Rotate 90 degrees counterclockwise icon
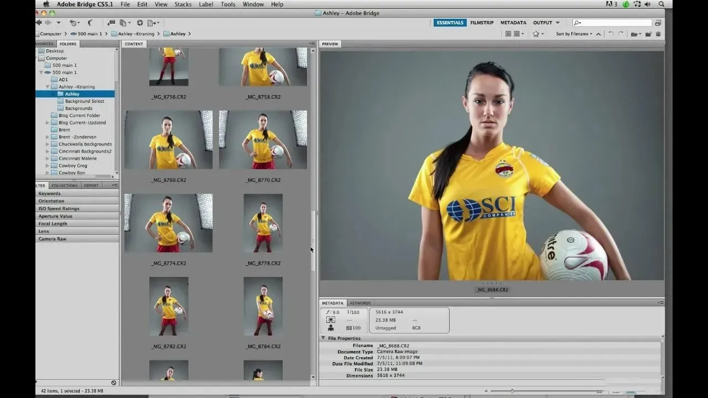Viewport: 708px width, 398px height. [611, 34]
